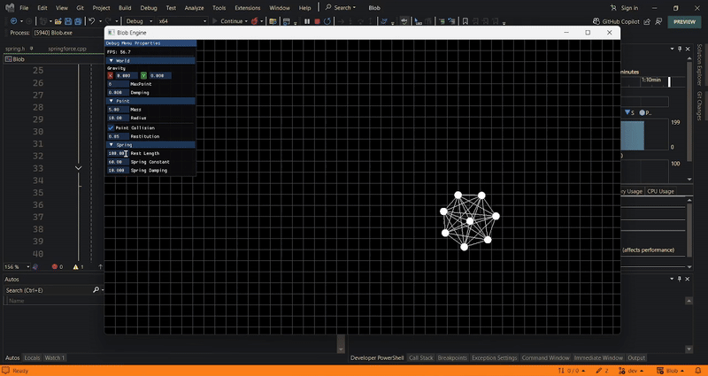
Task: Switch to the springforce.cpp tab
Action: tap(67, 49)
